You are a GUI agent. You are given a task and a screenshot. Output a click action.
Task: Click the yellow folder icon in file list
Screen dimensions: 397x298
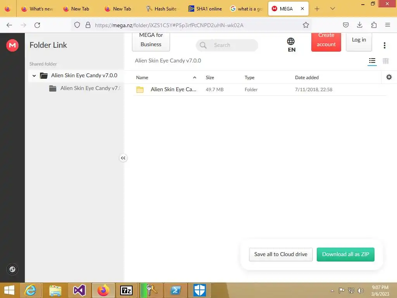(x=140, y=90)
